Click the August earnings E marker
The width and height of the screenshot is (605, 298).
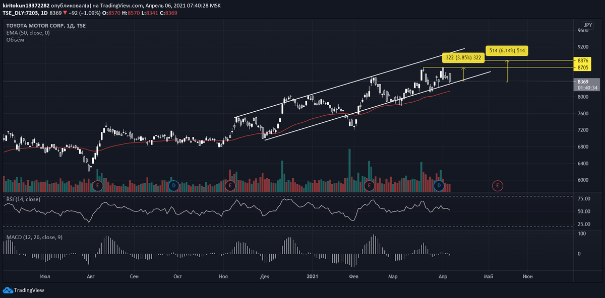(x=98, y=186)
